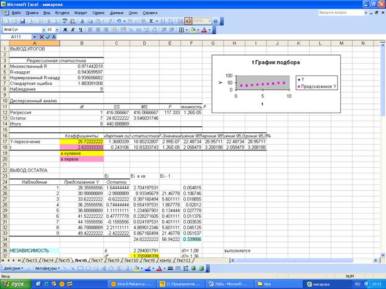Toggle underline formatting (Ч button)
The height and width of the screenshot is (289, 386).
(x=80, y=29)
